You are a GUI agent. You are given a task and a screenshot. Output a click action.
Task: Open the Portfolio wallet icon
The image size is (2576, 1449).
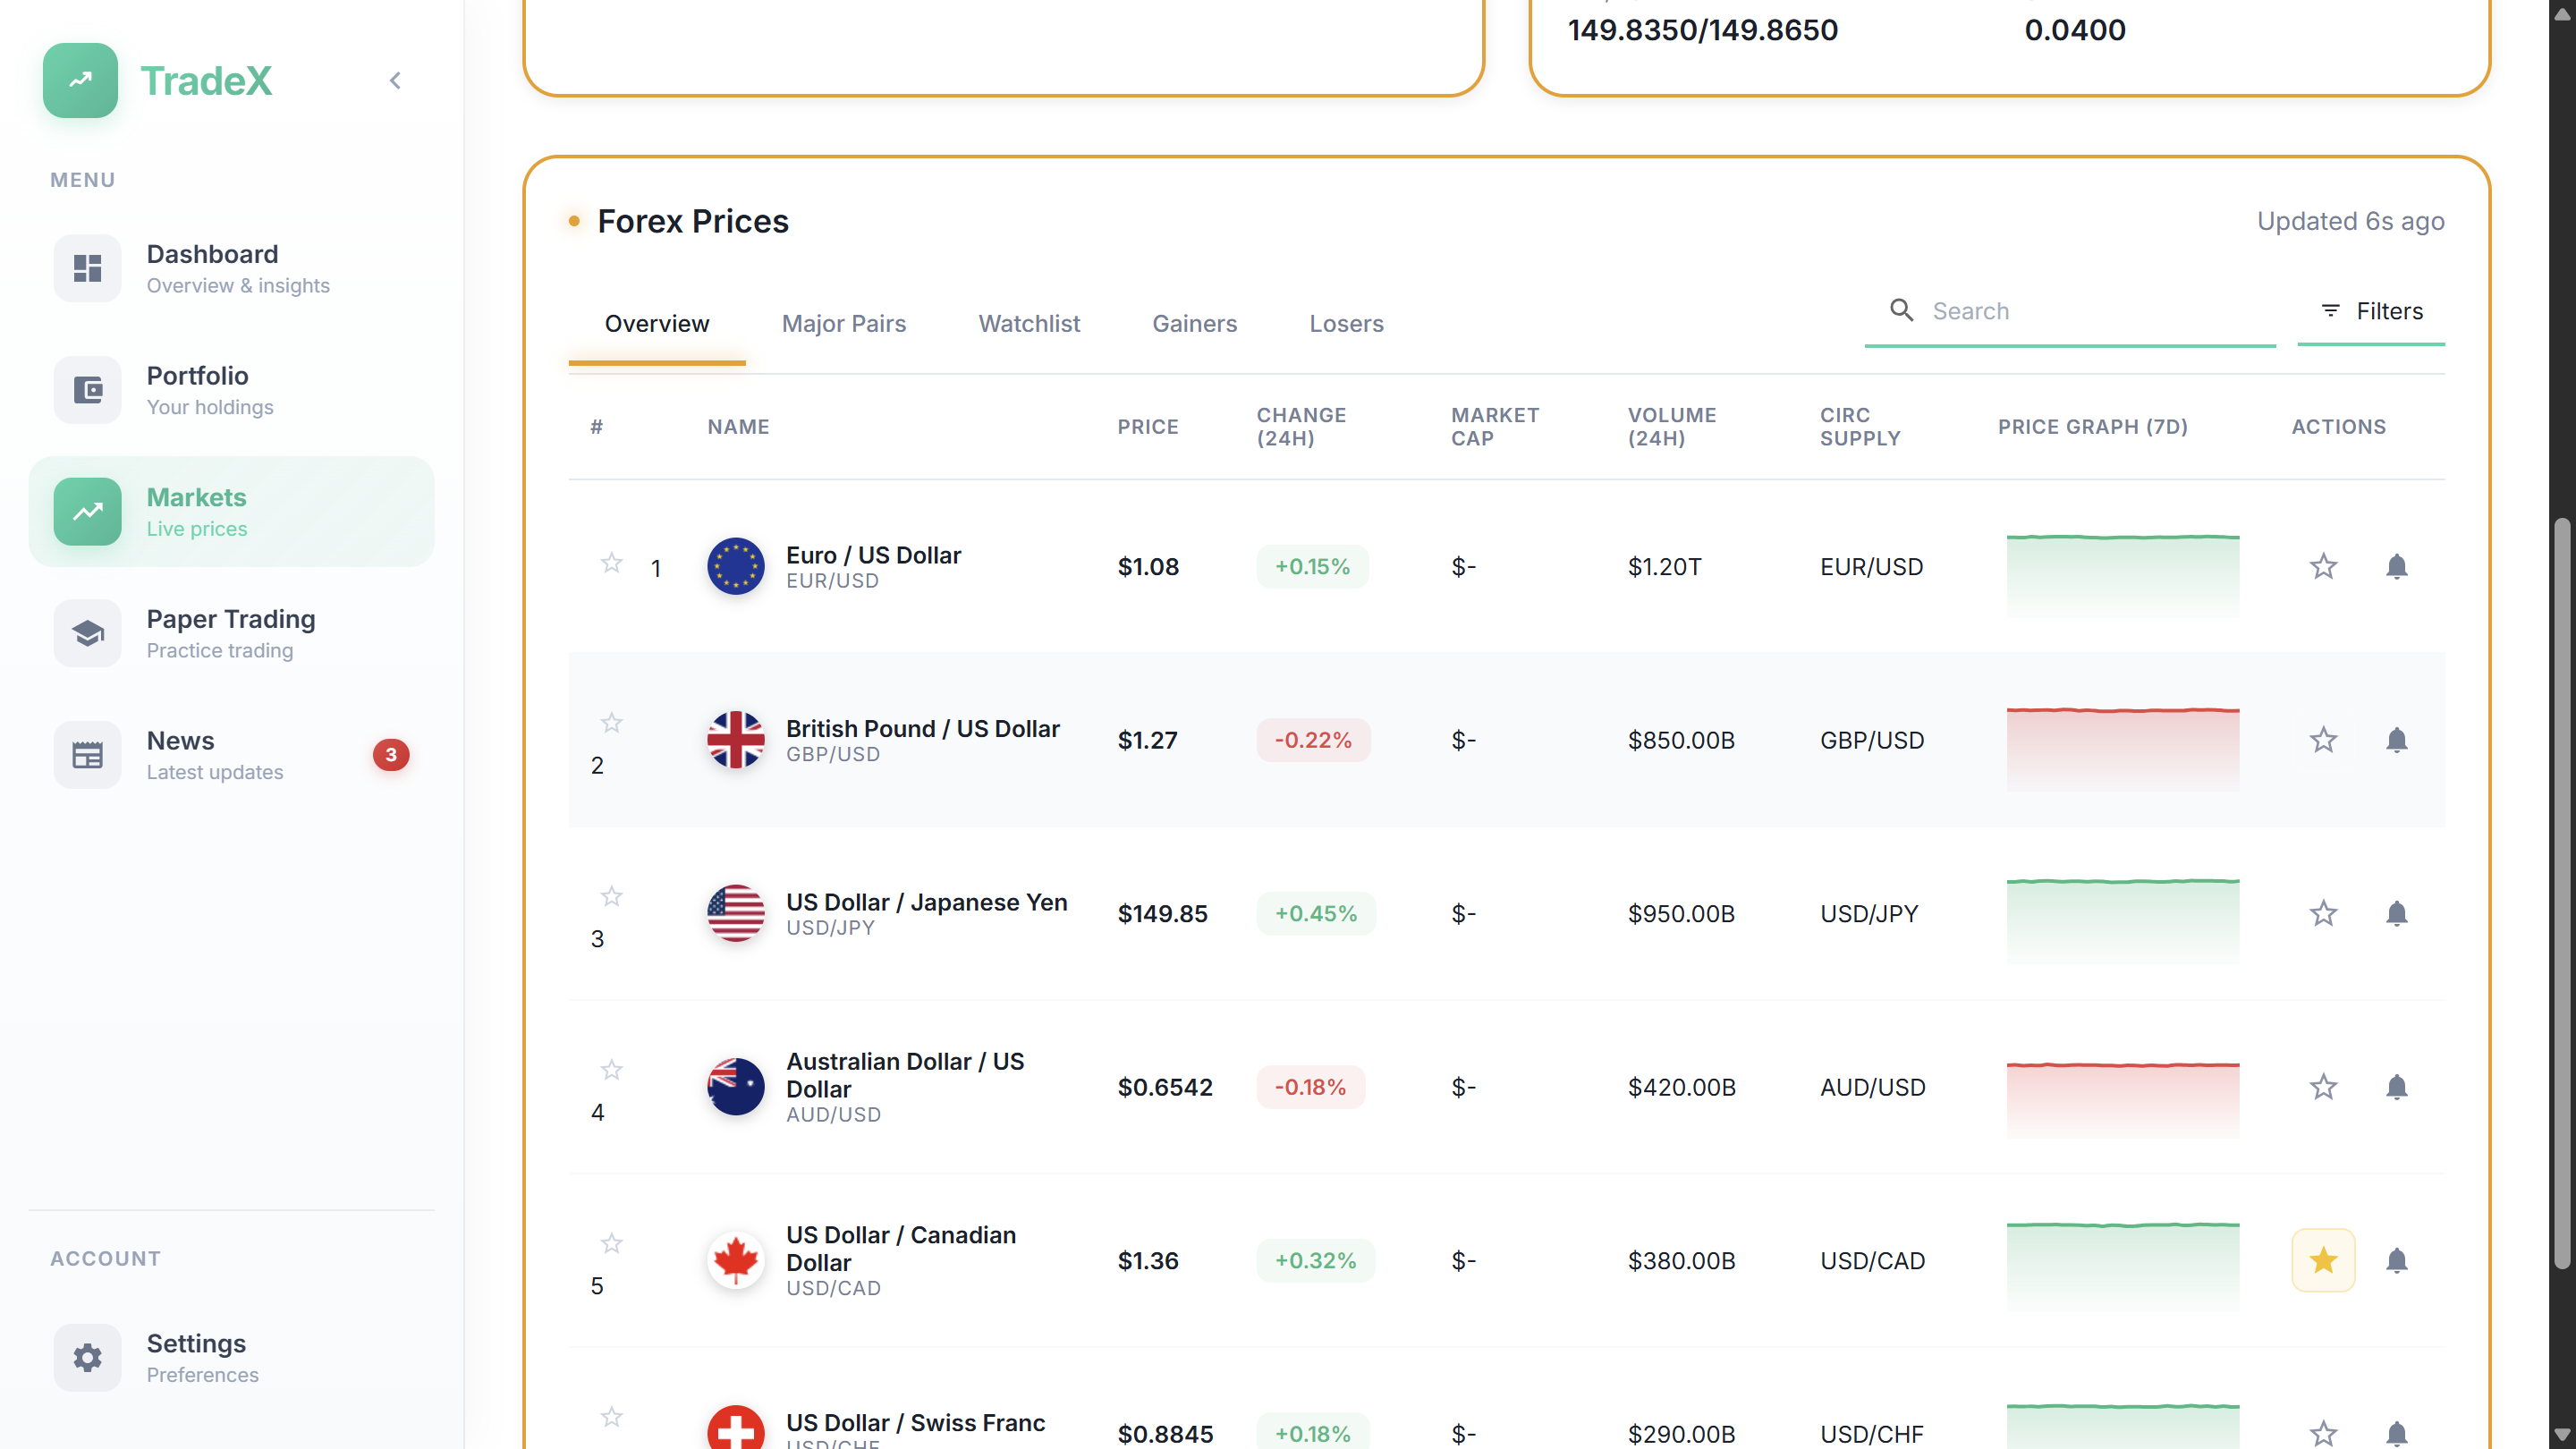coord(88,390)
